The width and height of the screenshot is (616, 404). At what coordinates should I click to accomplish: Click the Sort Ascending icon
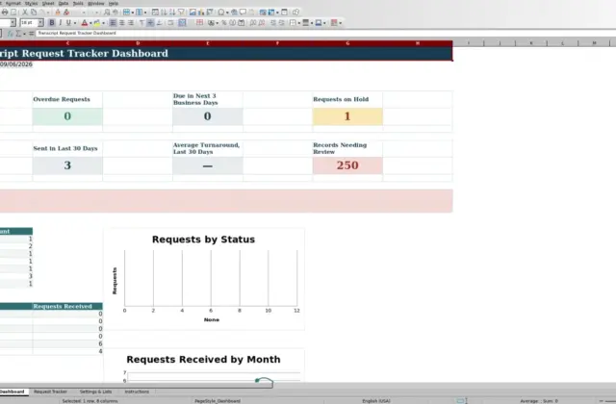[164, 12]
